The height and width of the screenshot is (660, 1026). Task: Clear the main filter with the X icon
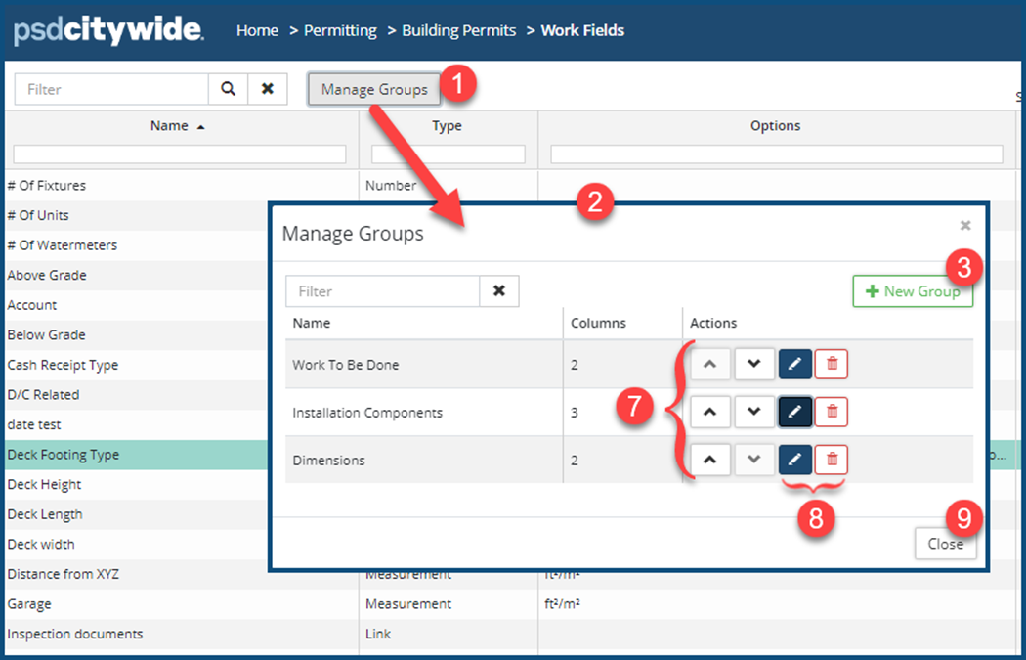[267, 89]
